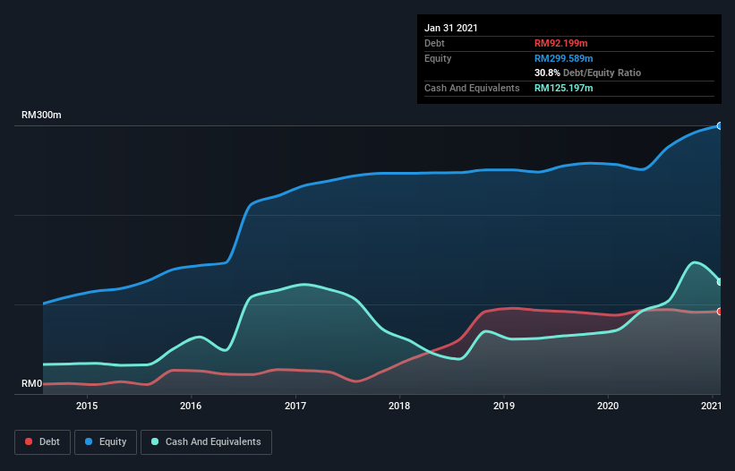Toggle the Cash And Equivalents legend button
The height and width of the screenshot is (471, 735).
(x=206, y=442)
